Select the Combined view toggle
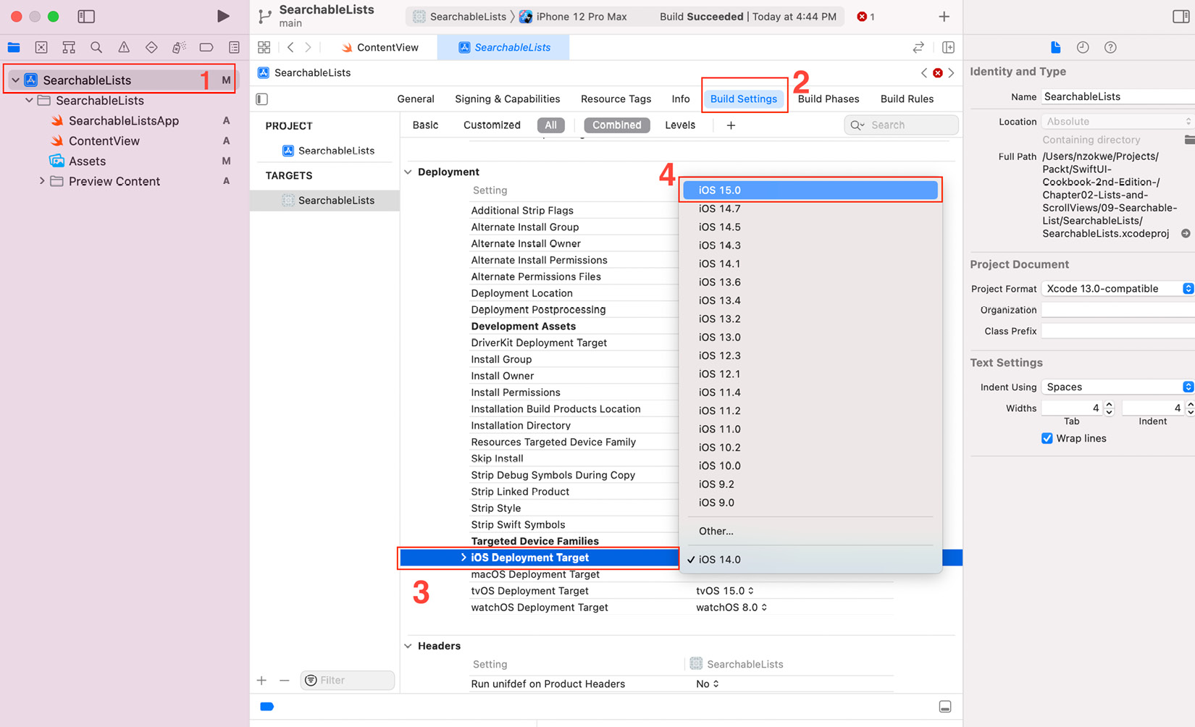The height and width of the screenshot is (727, 1195). click(x=616, y=125)
